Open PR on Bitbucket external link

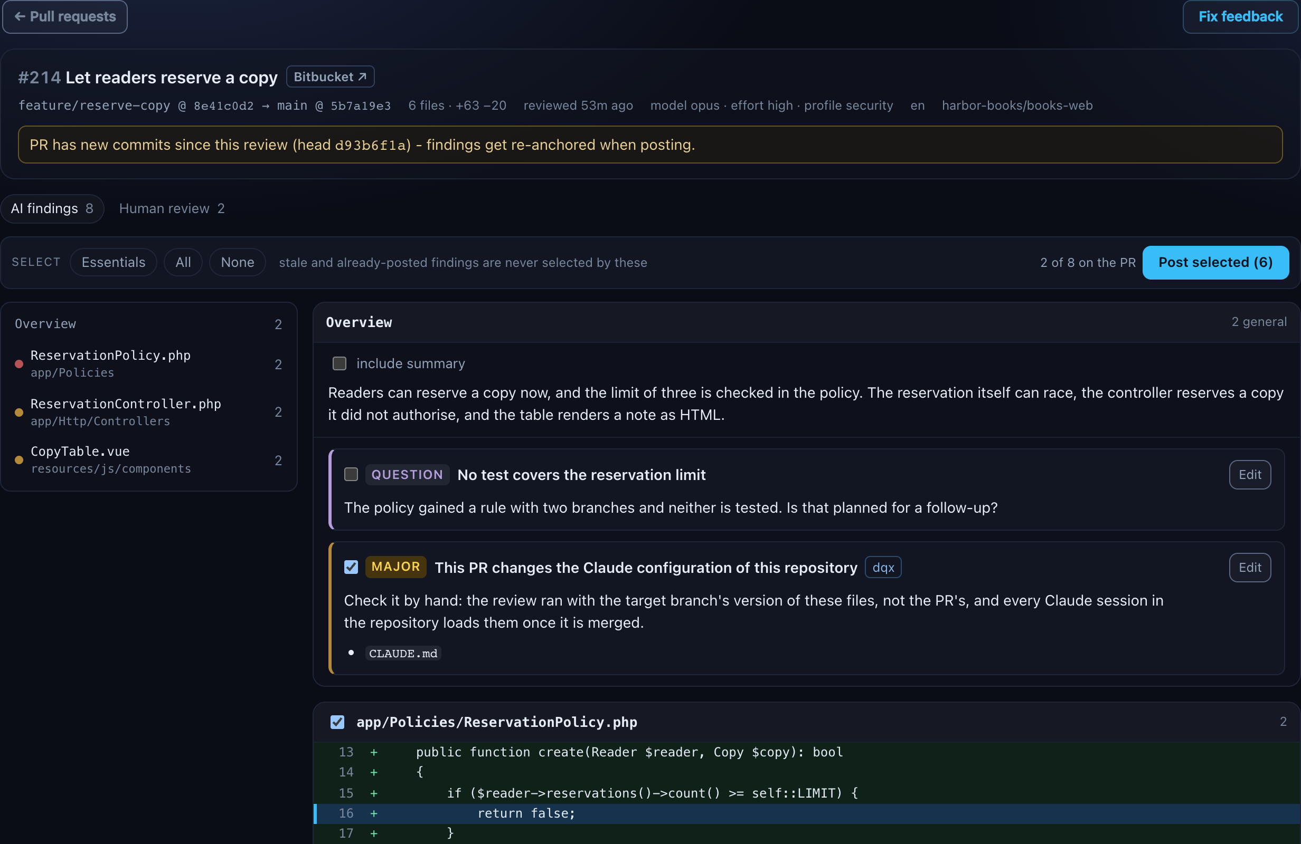click(330, 77)
